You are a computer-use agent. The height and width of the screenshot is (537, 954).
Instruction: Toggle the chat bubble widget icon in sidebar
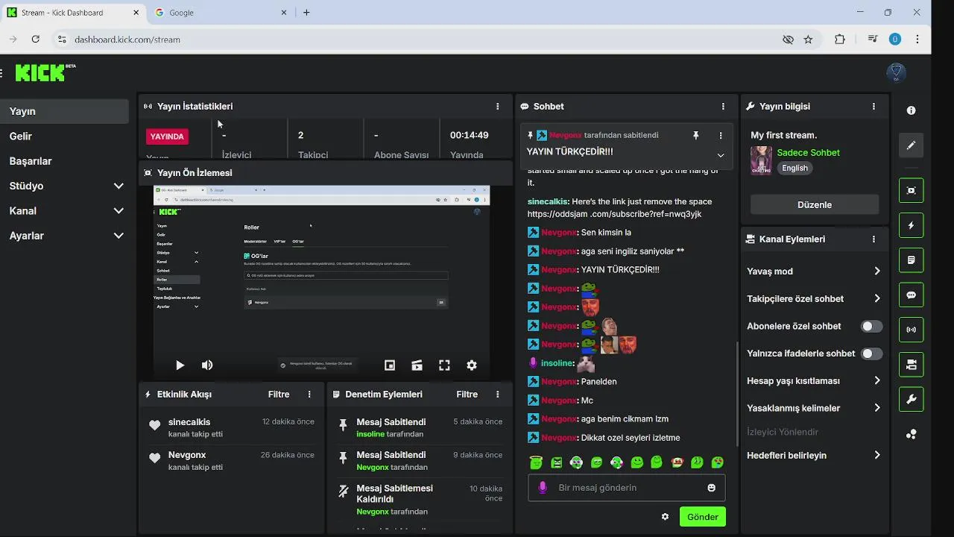pyautogui.click(x=911, y=295)
